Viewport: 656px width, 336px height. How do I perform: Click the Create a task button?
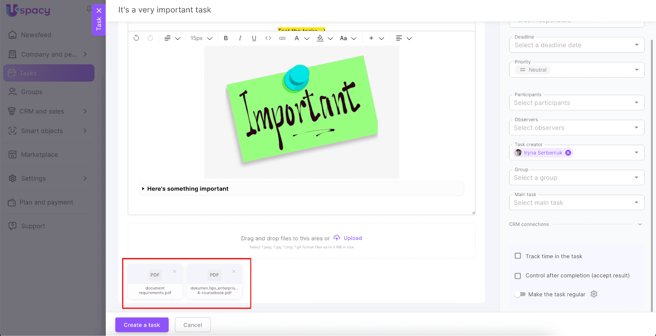(x=142, y=325)
